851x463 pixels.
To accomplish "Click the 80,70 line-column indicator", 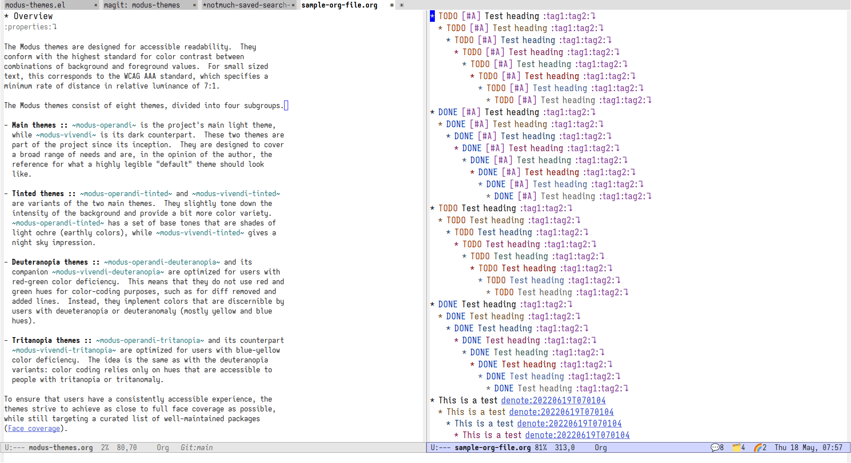I will pos(127,447).
